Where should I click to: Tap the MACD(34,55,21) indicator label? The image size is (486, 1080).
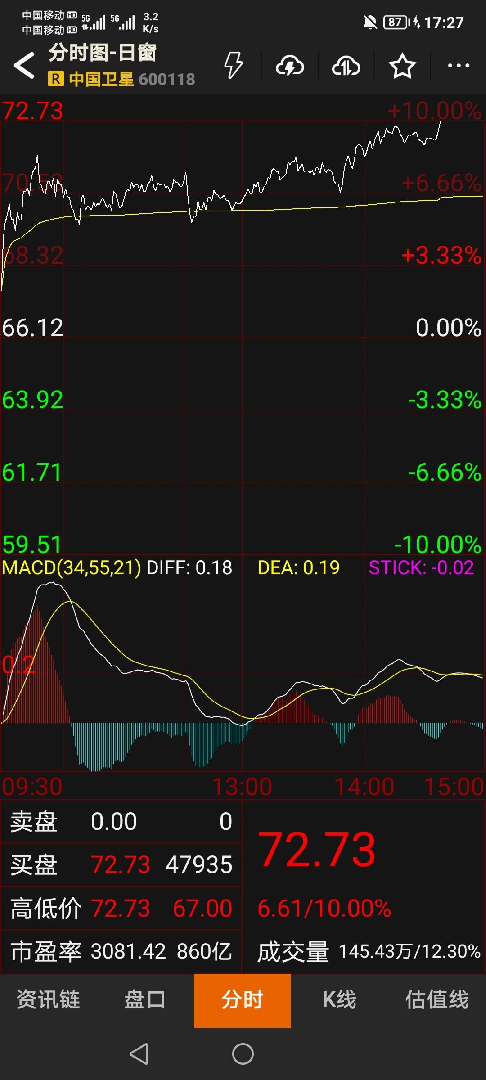[72, 567]
